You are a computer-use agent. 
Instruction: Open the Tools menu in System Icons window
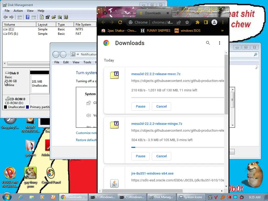click(x=87, y=62)
